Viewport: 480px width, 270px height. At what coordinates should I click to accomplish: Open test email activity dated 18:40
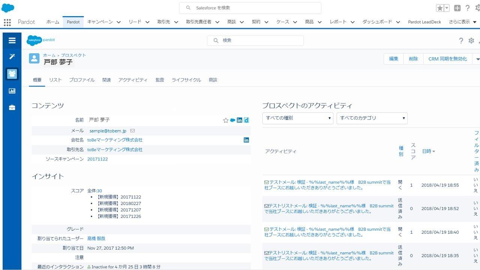click(327, 232)
